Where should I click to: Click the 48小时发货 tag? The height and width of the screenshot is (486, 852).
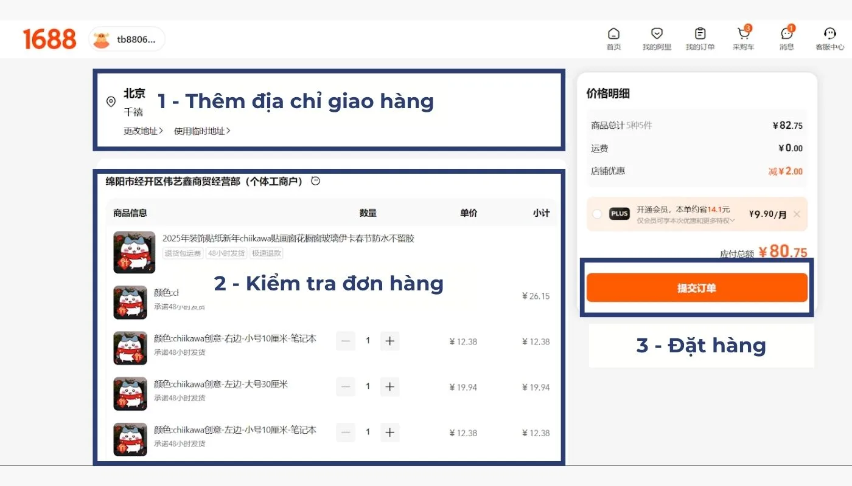(226, 253)
